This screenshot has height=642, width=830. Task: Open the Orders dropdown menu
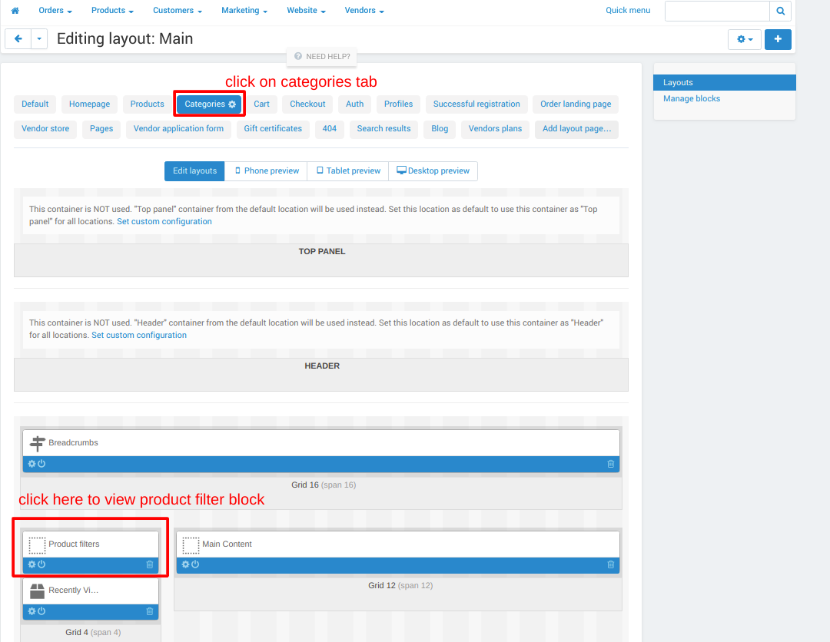55,11
